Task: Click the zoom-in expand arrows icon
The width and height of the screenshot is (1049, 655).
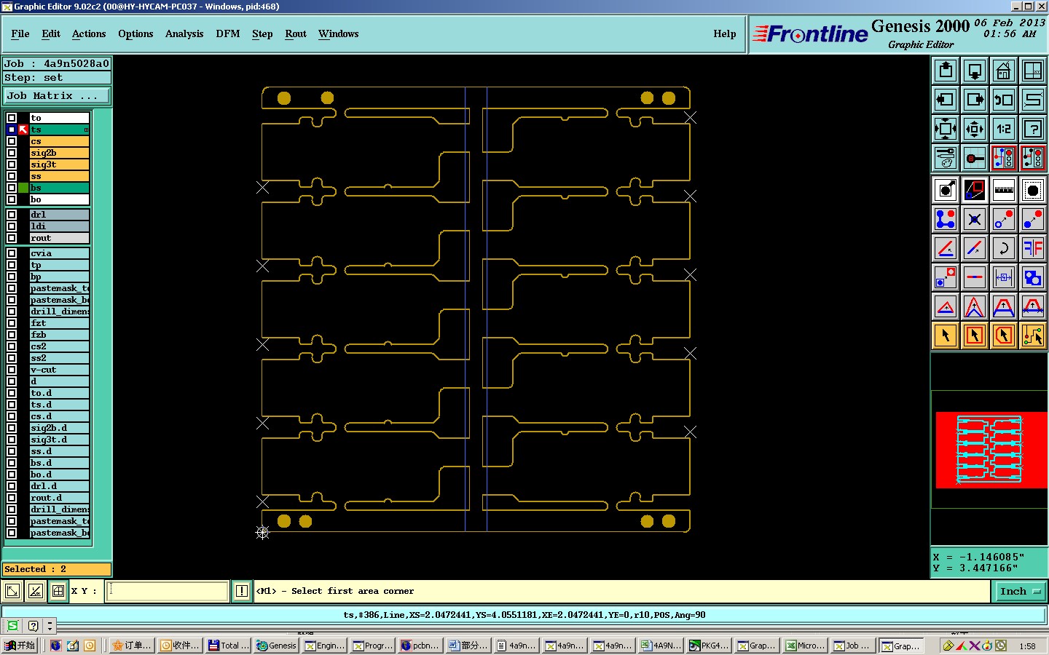Action: [x=946, y=129]
